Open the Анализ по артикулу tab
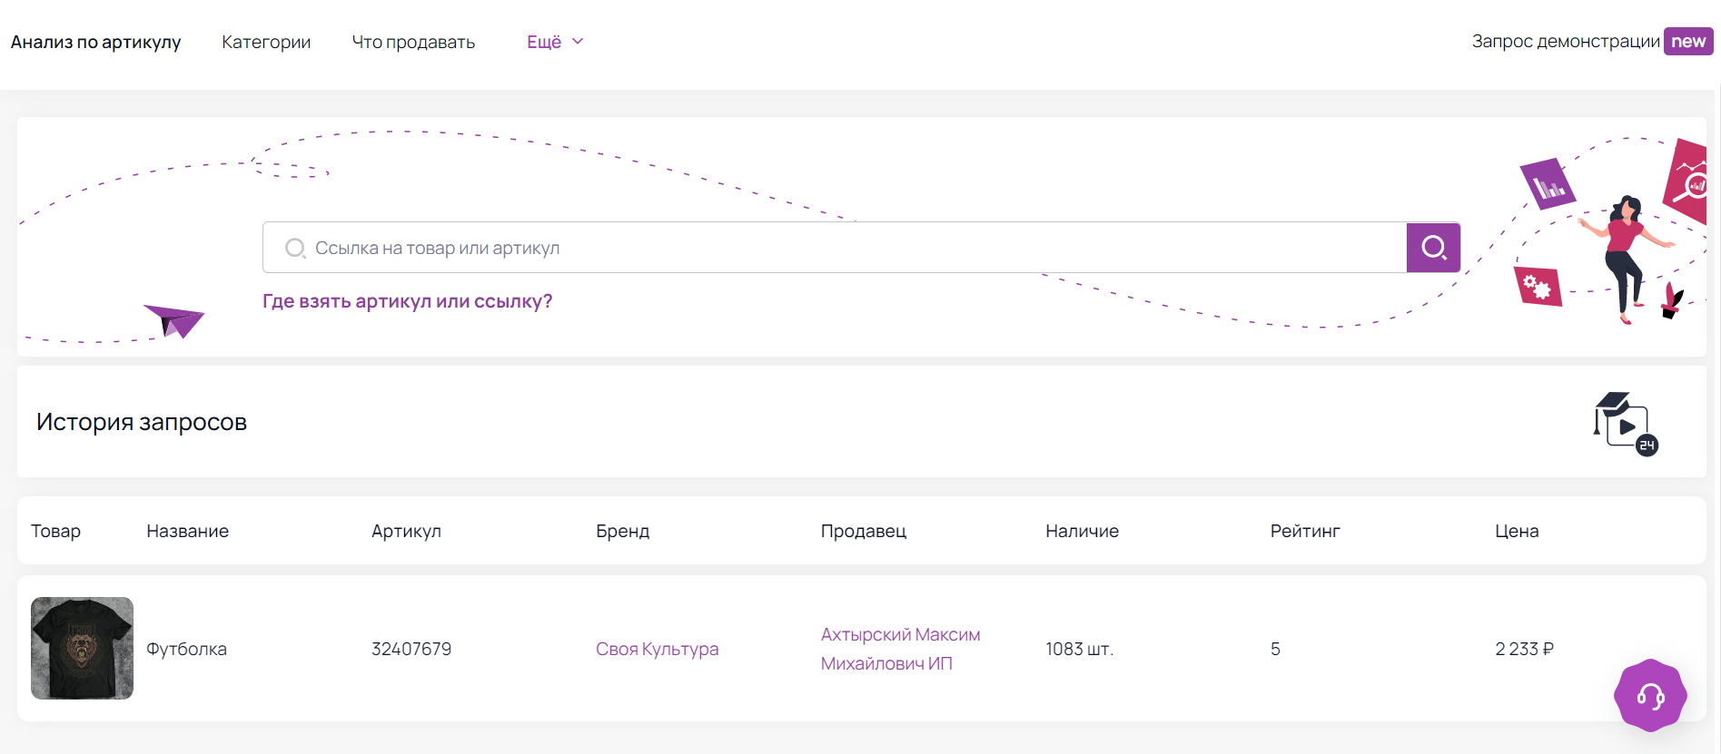This screenshot has width=1721, height=754. coord(95,42)
